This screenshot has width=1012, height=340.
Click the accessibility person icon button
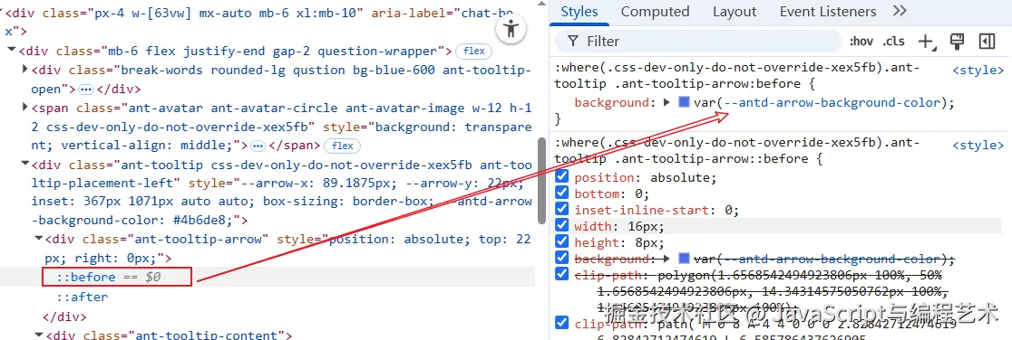[511, 29]
